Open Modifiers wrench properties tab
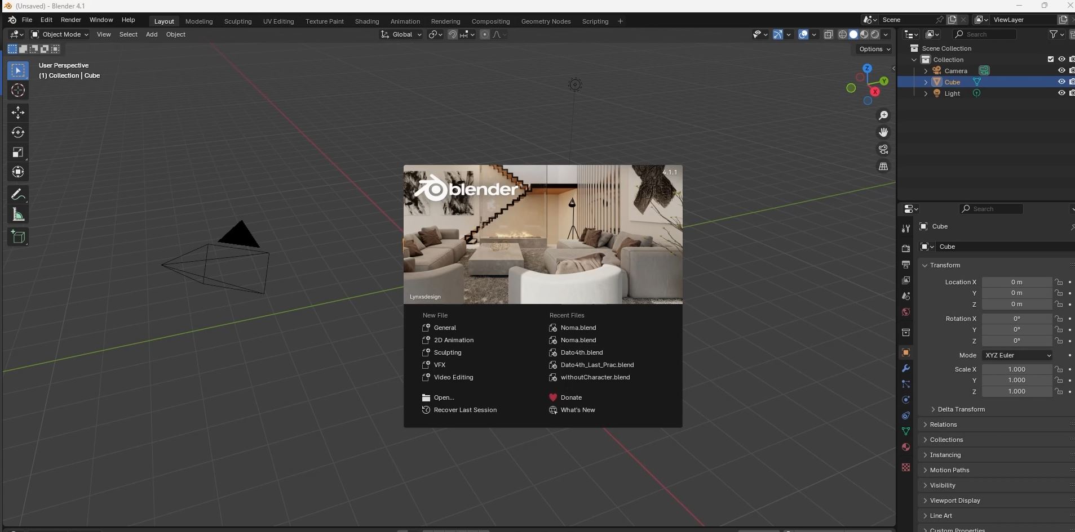1075x532 pixels. click(x=906, y=368)
